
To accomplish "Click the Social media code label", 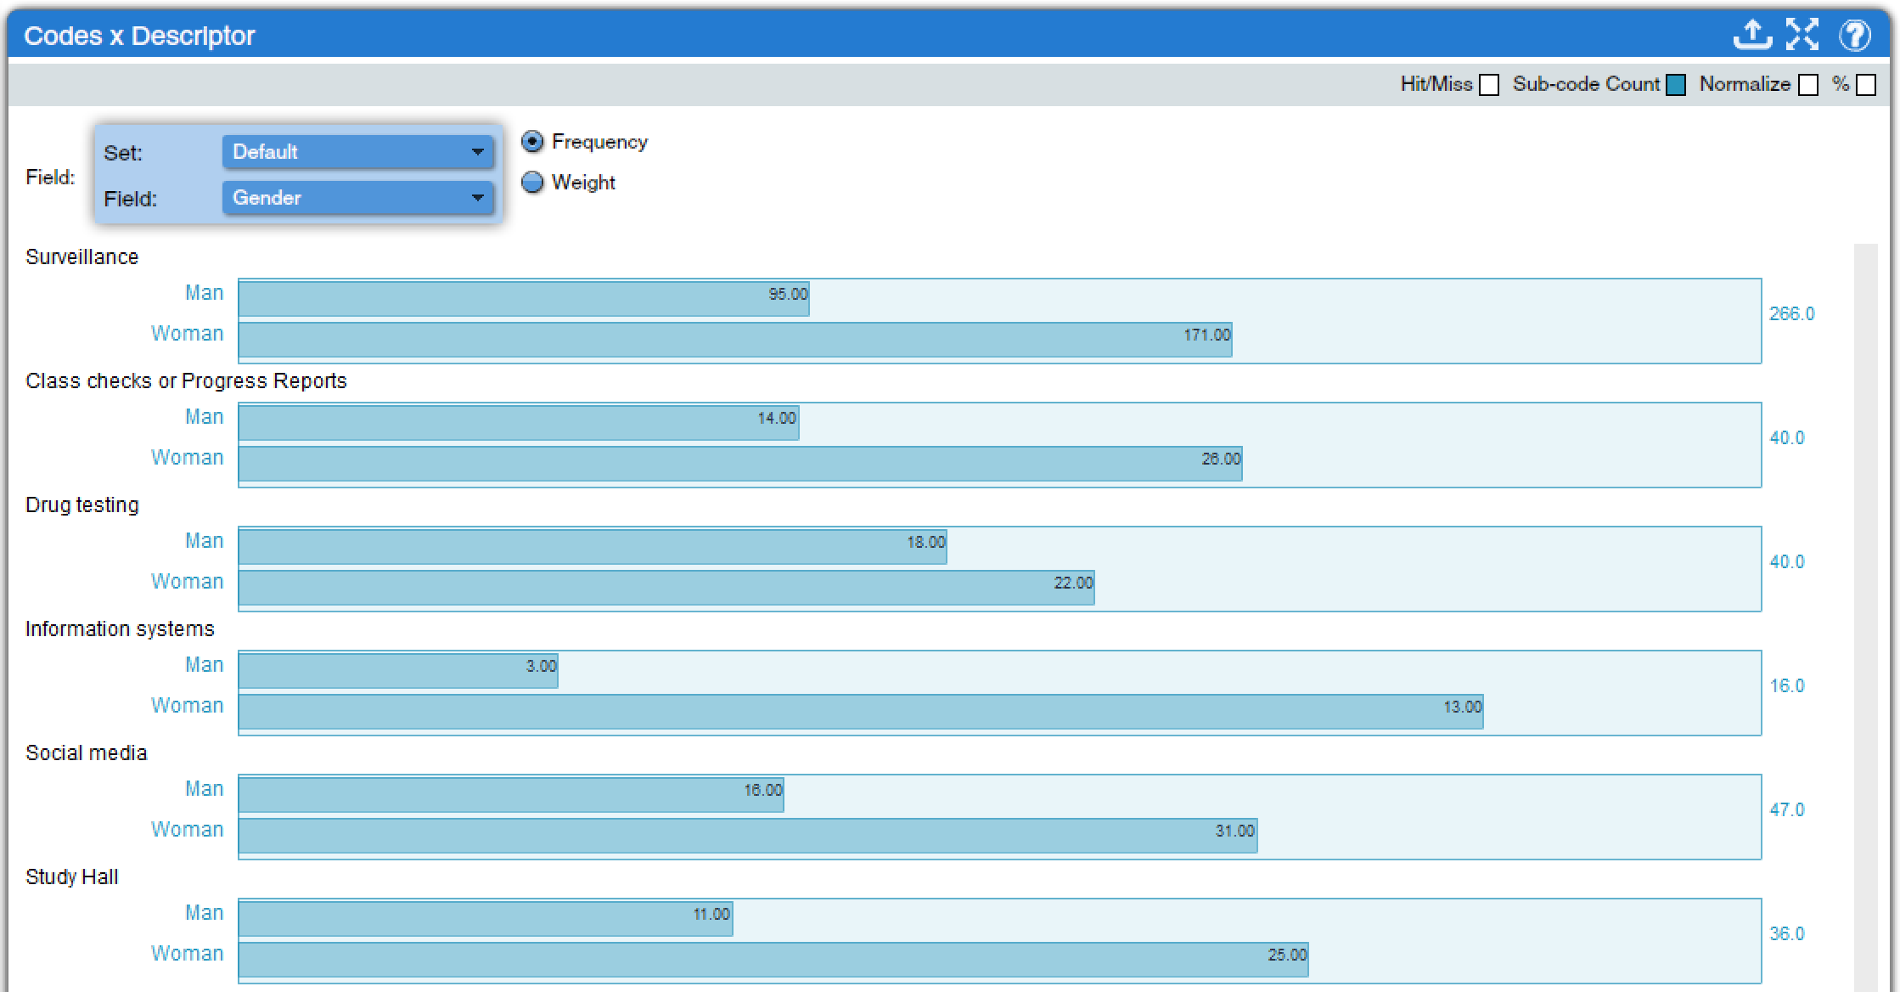I will coord(86,753).
